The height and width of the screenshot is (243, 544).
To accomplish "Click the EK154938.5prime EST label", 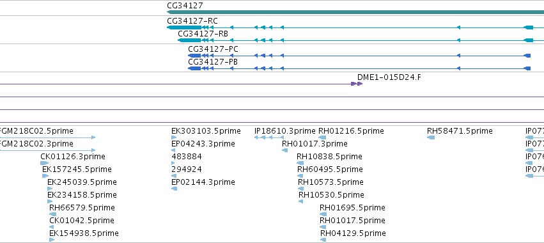I will pos(84,233).
